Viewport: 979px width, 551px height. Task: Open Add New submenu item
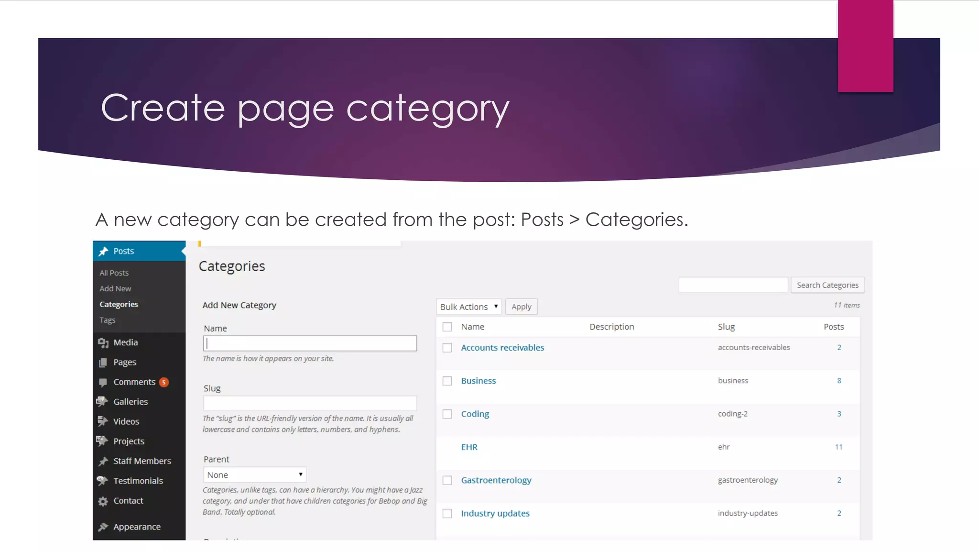115,289
